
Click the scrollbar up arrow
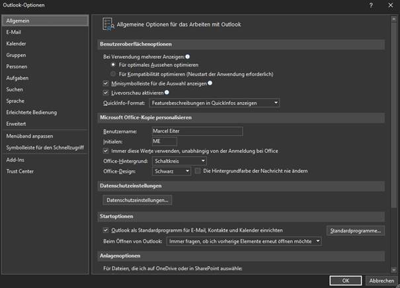click(394, 19)
